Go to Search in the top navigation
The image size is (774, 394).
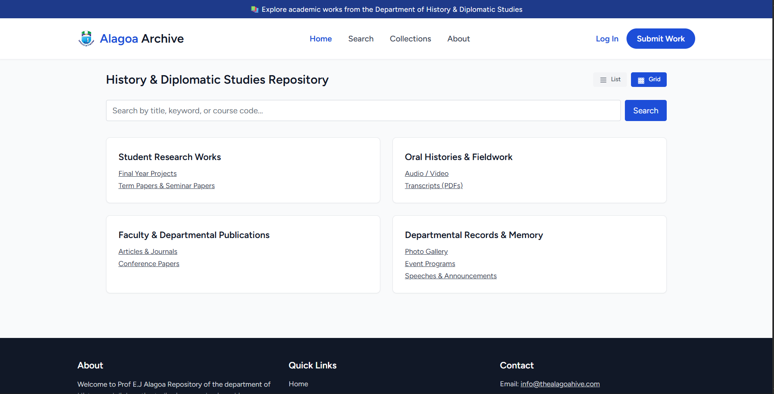360,39
